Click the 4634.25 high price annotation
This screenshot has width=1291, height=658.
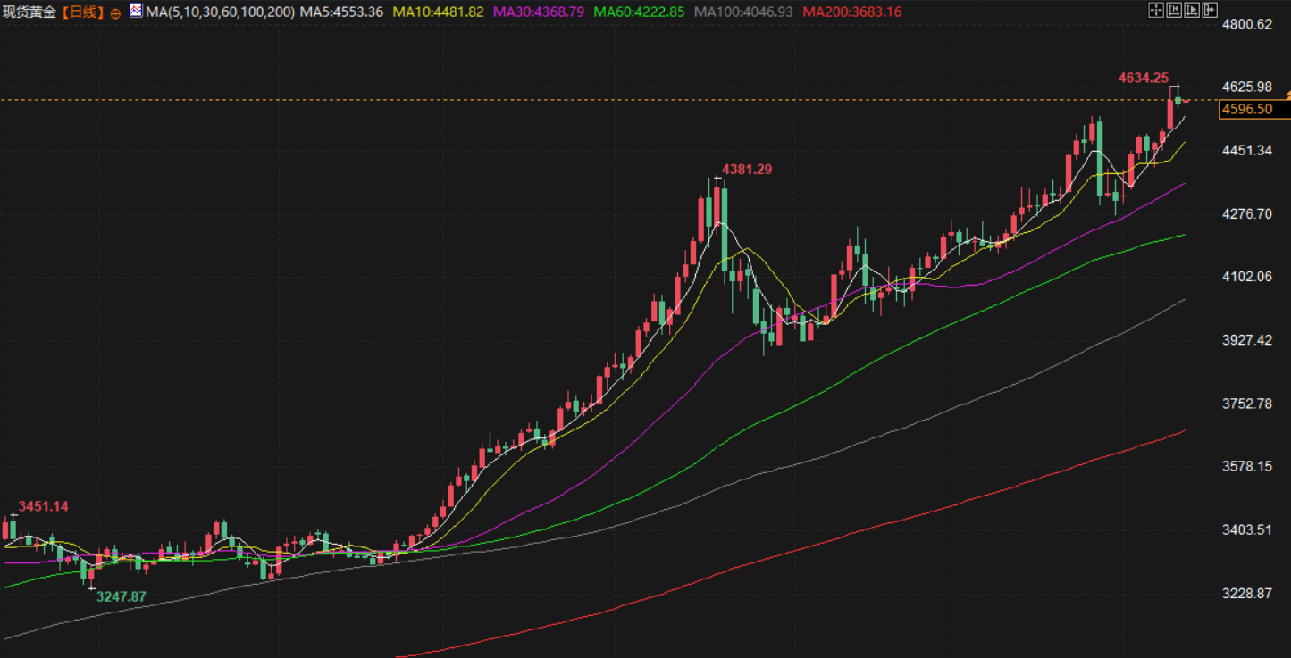pos(1144,78)
